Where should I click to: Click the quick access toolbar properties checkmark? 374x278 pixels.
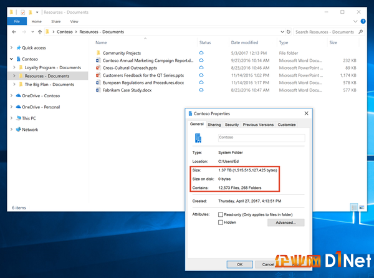coord(23,12)
